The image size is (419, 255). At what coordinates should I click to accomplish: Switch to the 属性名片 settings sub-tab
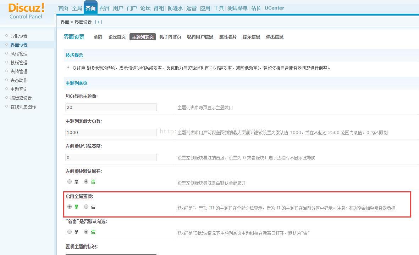[228, 37]
